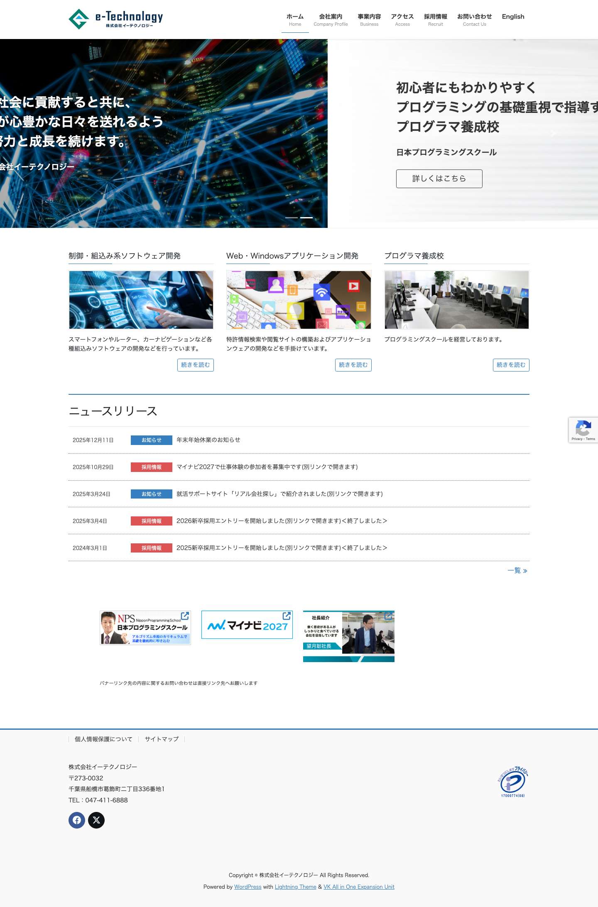The height and width of the screenshot is (907, 598).
Task: Open the Web・Windowsアプリケーション開発 heading
Action: click(292, 256)
